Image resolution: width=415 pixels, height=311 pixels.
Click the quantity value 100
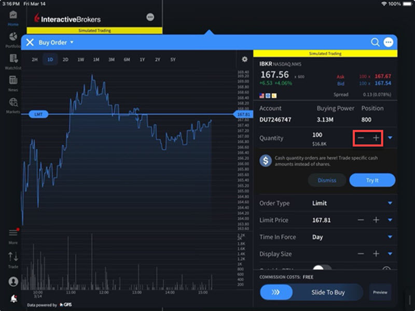tap(317, 135)
